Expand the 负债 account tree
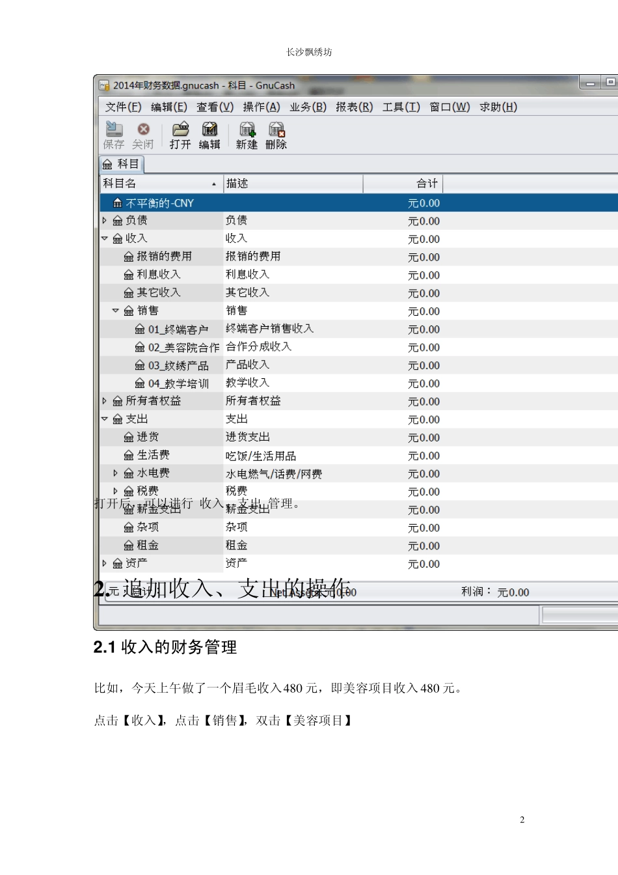618x875 pixels. pos(104,221)
